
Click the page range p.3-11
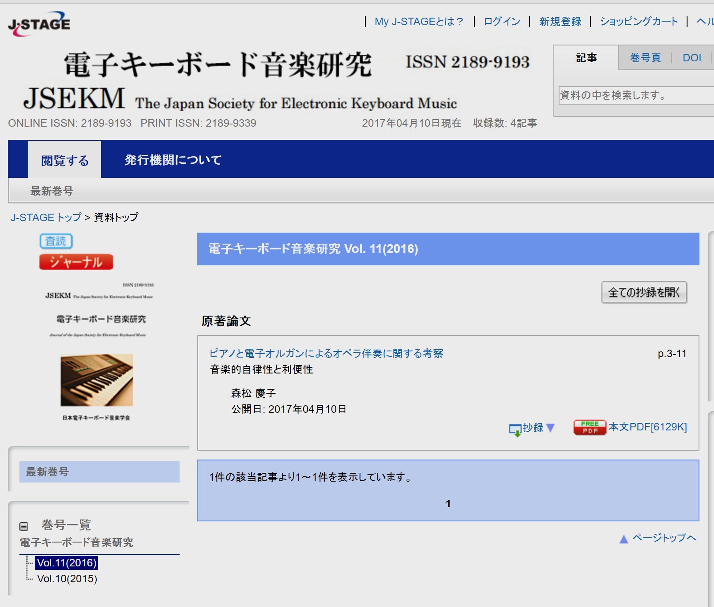[672, 354]
